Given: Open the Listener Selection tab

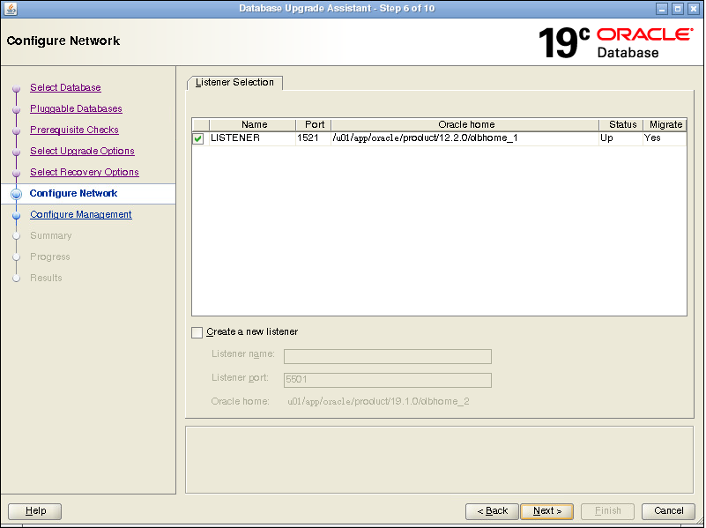Looking at the screenshot, I should (x=234, y=82).
